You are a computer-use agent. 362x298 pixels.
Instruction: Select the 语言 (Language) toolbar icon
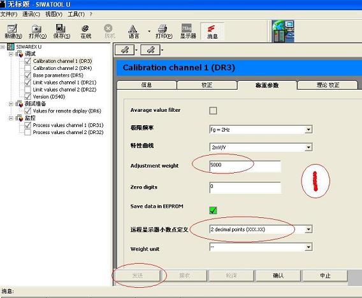pos(133,31)
